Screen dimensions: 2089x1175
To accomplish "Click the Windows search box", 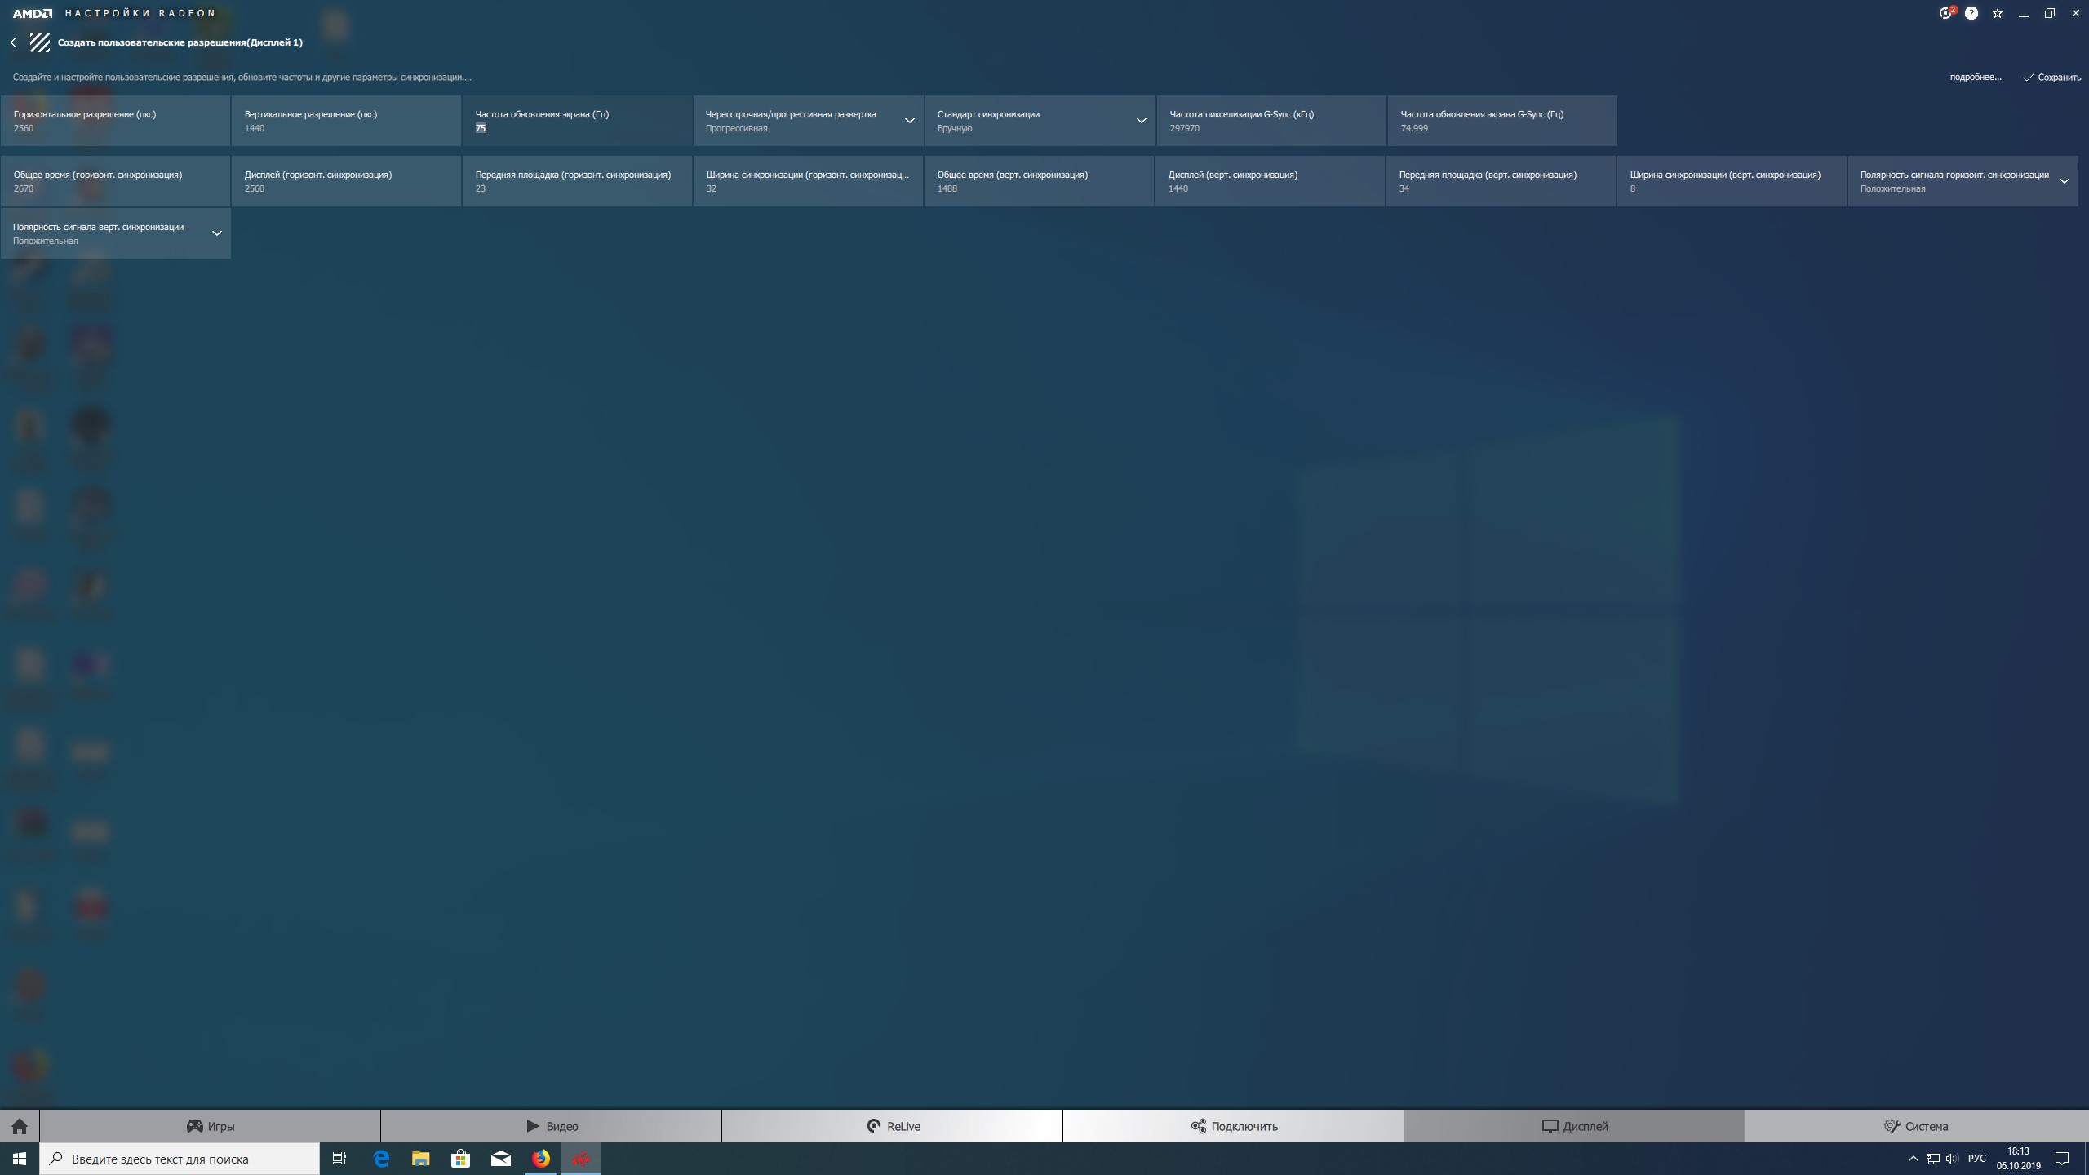I will [180, 1159].
